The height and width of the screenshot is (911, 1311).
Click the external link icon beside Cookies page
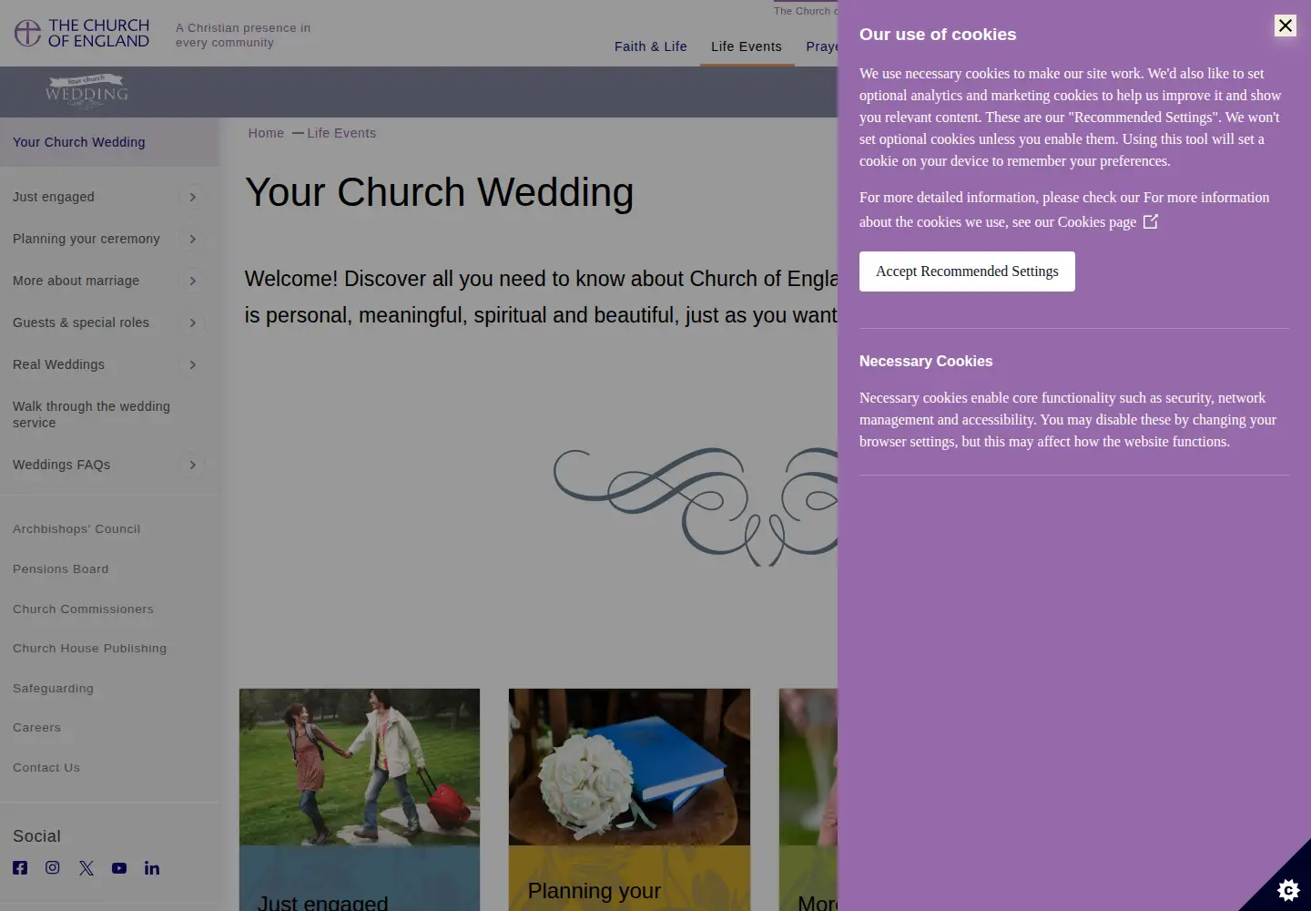pyautogui.click(x=1151, y=221)
